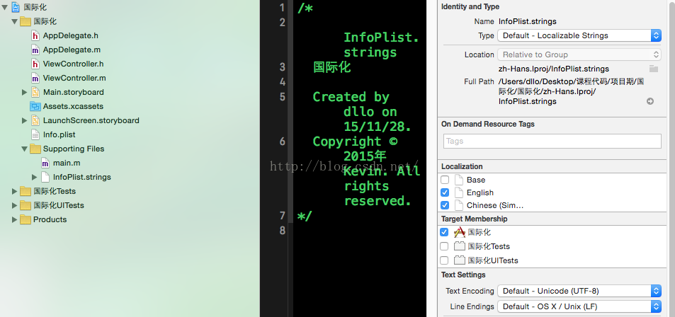Select the Main.storyboard file name
The image size is (675, 317).
74,92
